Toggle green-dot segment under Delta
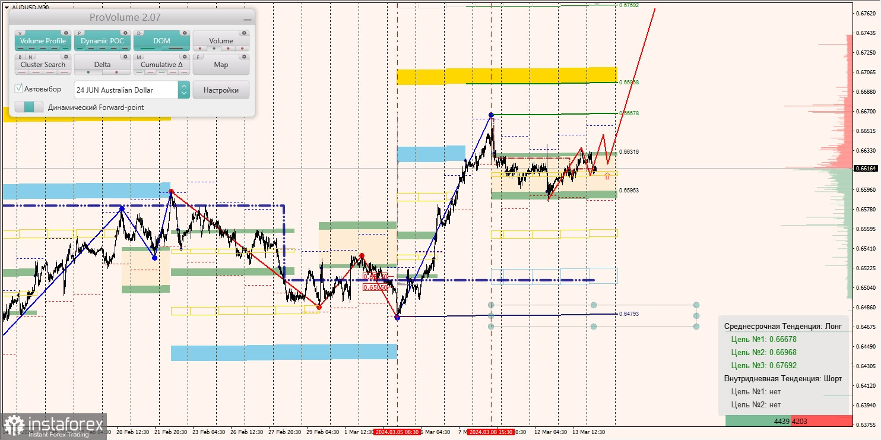The width and height of the screenshot is (881, 440). coord(88,72)
